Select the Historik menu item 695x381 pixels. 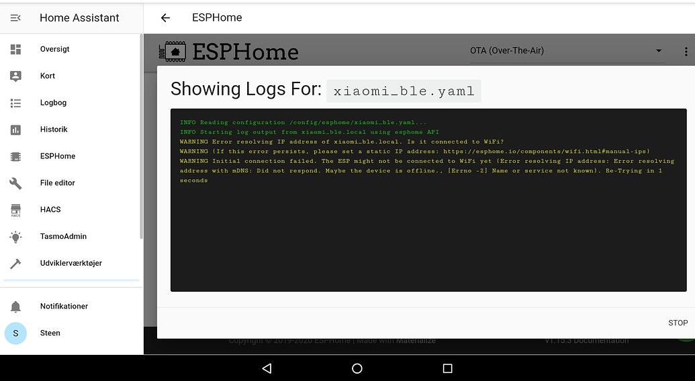pos(71,129)
